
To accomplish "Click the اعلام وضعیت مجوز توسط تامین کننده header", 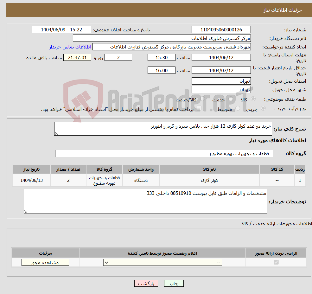I will point(162,253).
